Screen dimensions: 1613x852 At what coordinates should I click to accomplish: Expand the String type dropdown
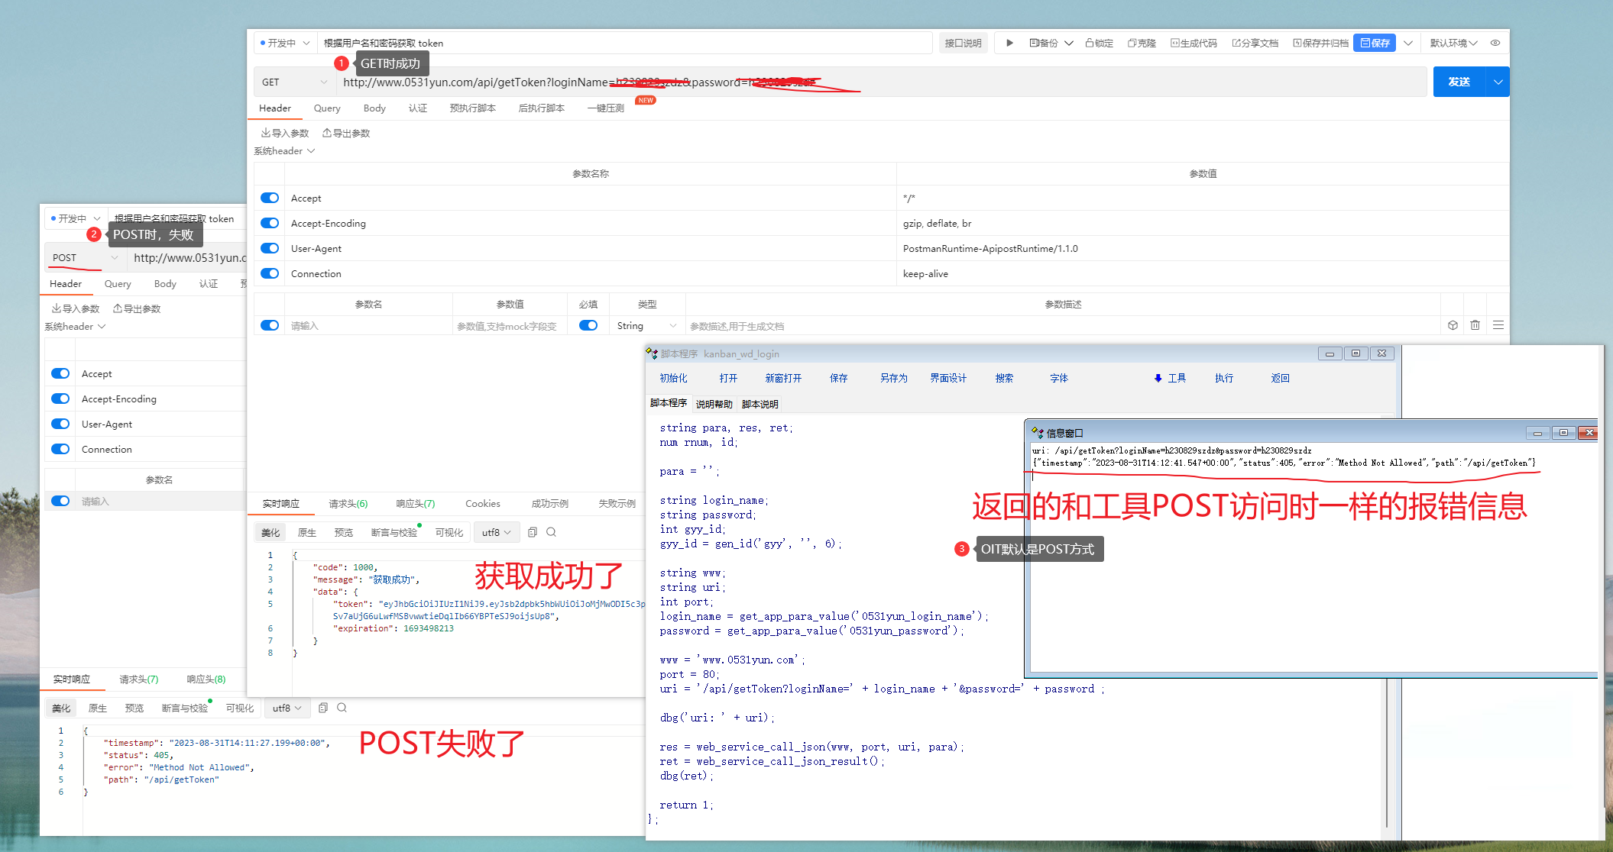646,325
